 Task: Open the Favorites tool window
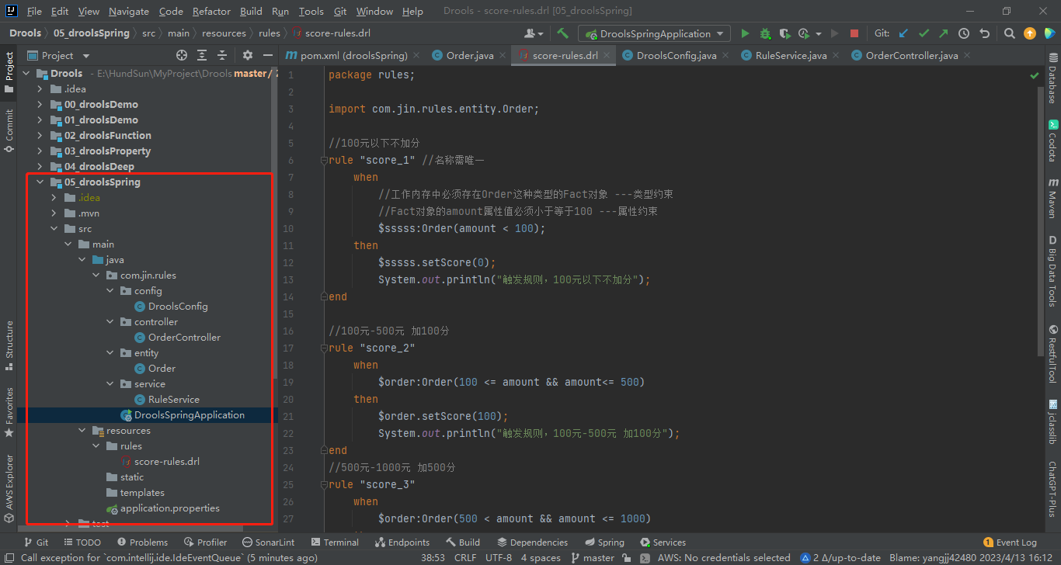(x=9, y=411)
